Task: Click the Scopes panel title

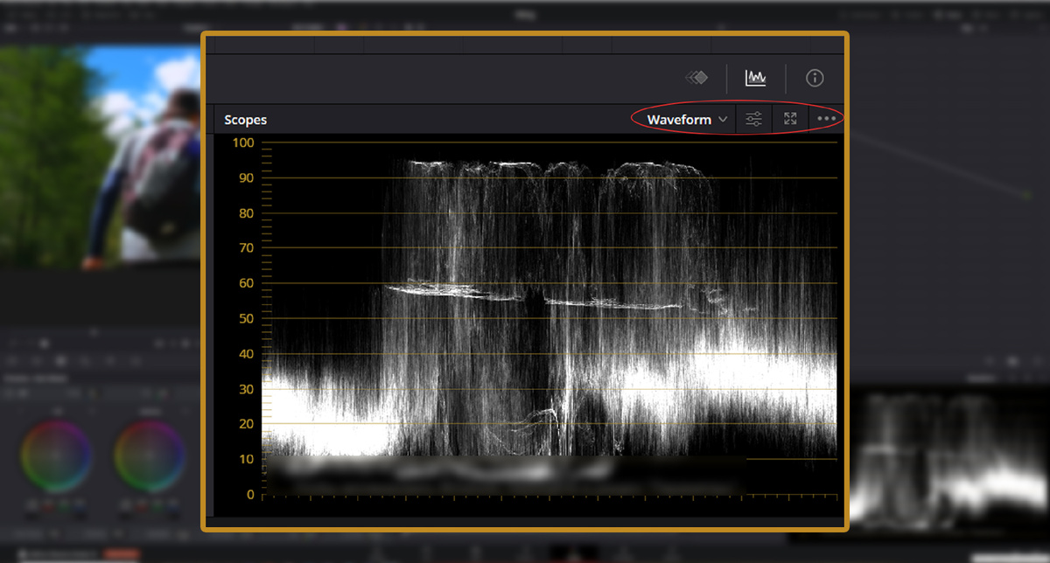Action: [x=245, y=120]
